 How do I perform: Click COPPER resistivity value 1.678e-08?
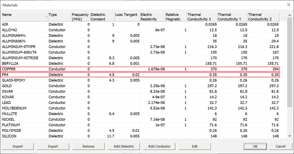pos(156,69)
